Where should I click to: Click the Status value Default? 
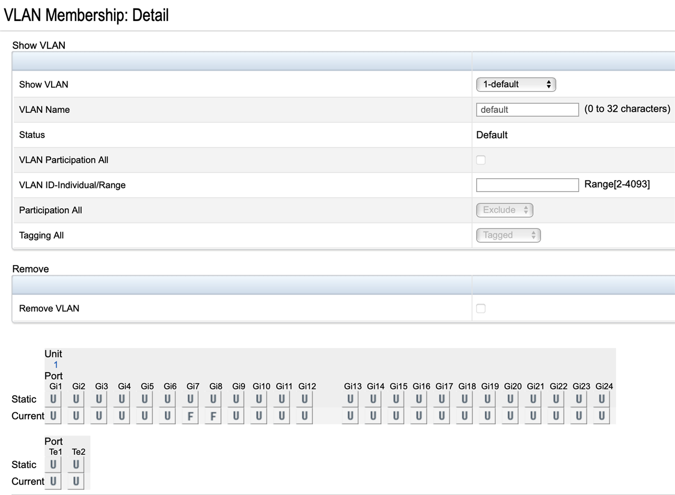coord(491,135)
